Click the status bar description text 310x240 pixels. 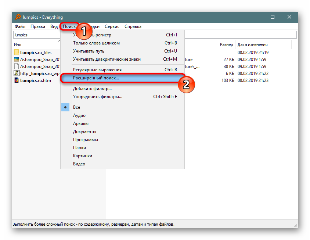pos(94,224)
